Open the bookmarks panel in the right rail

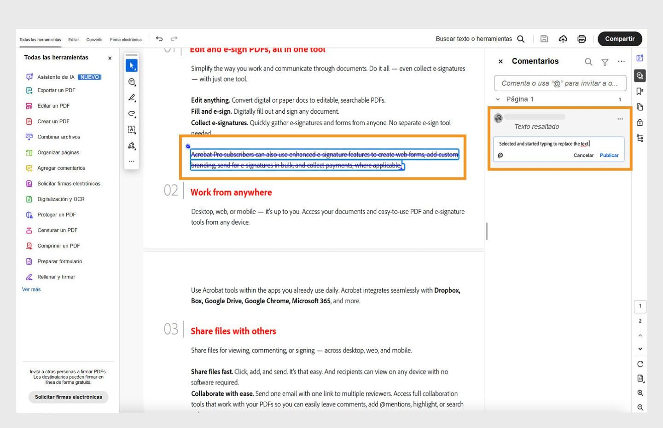tap(640, 91)
